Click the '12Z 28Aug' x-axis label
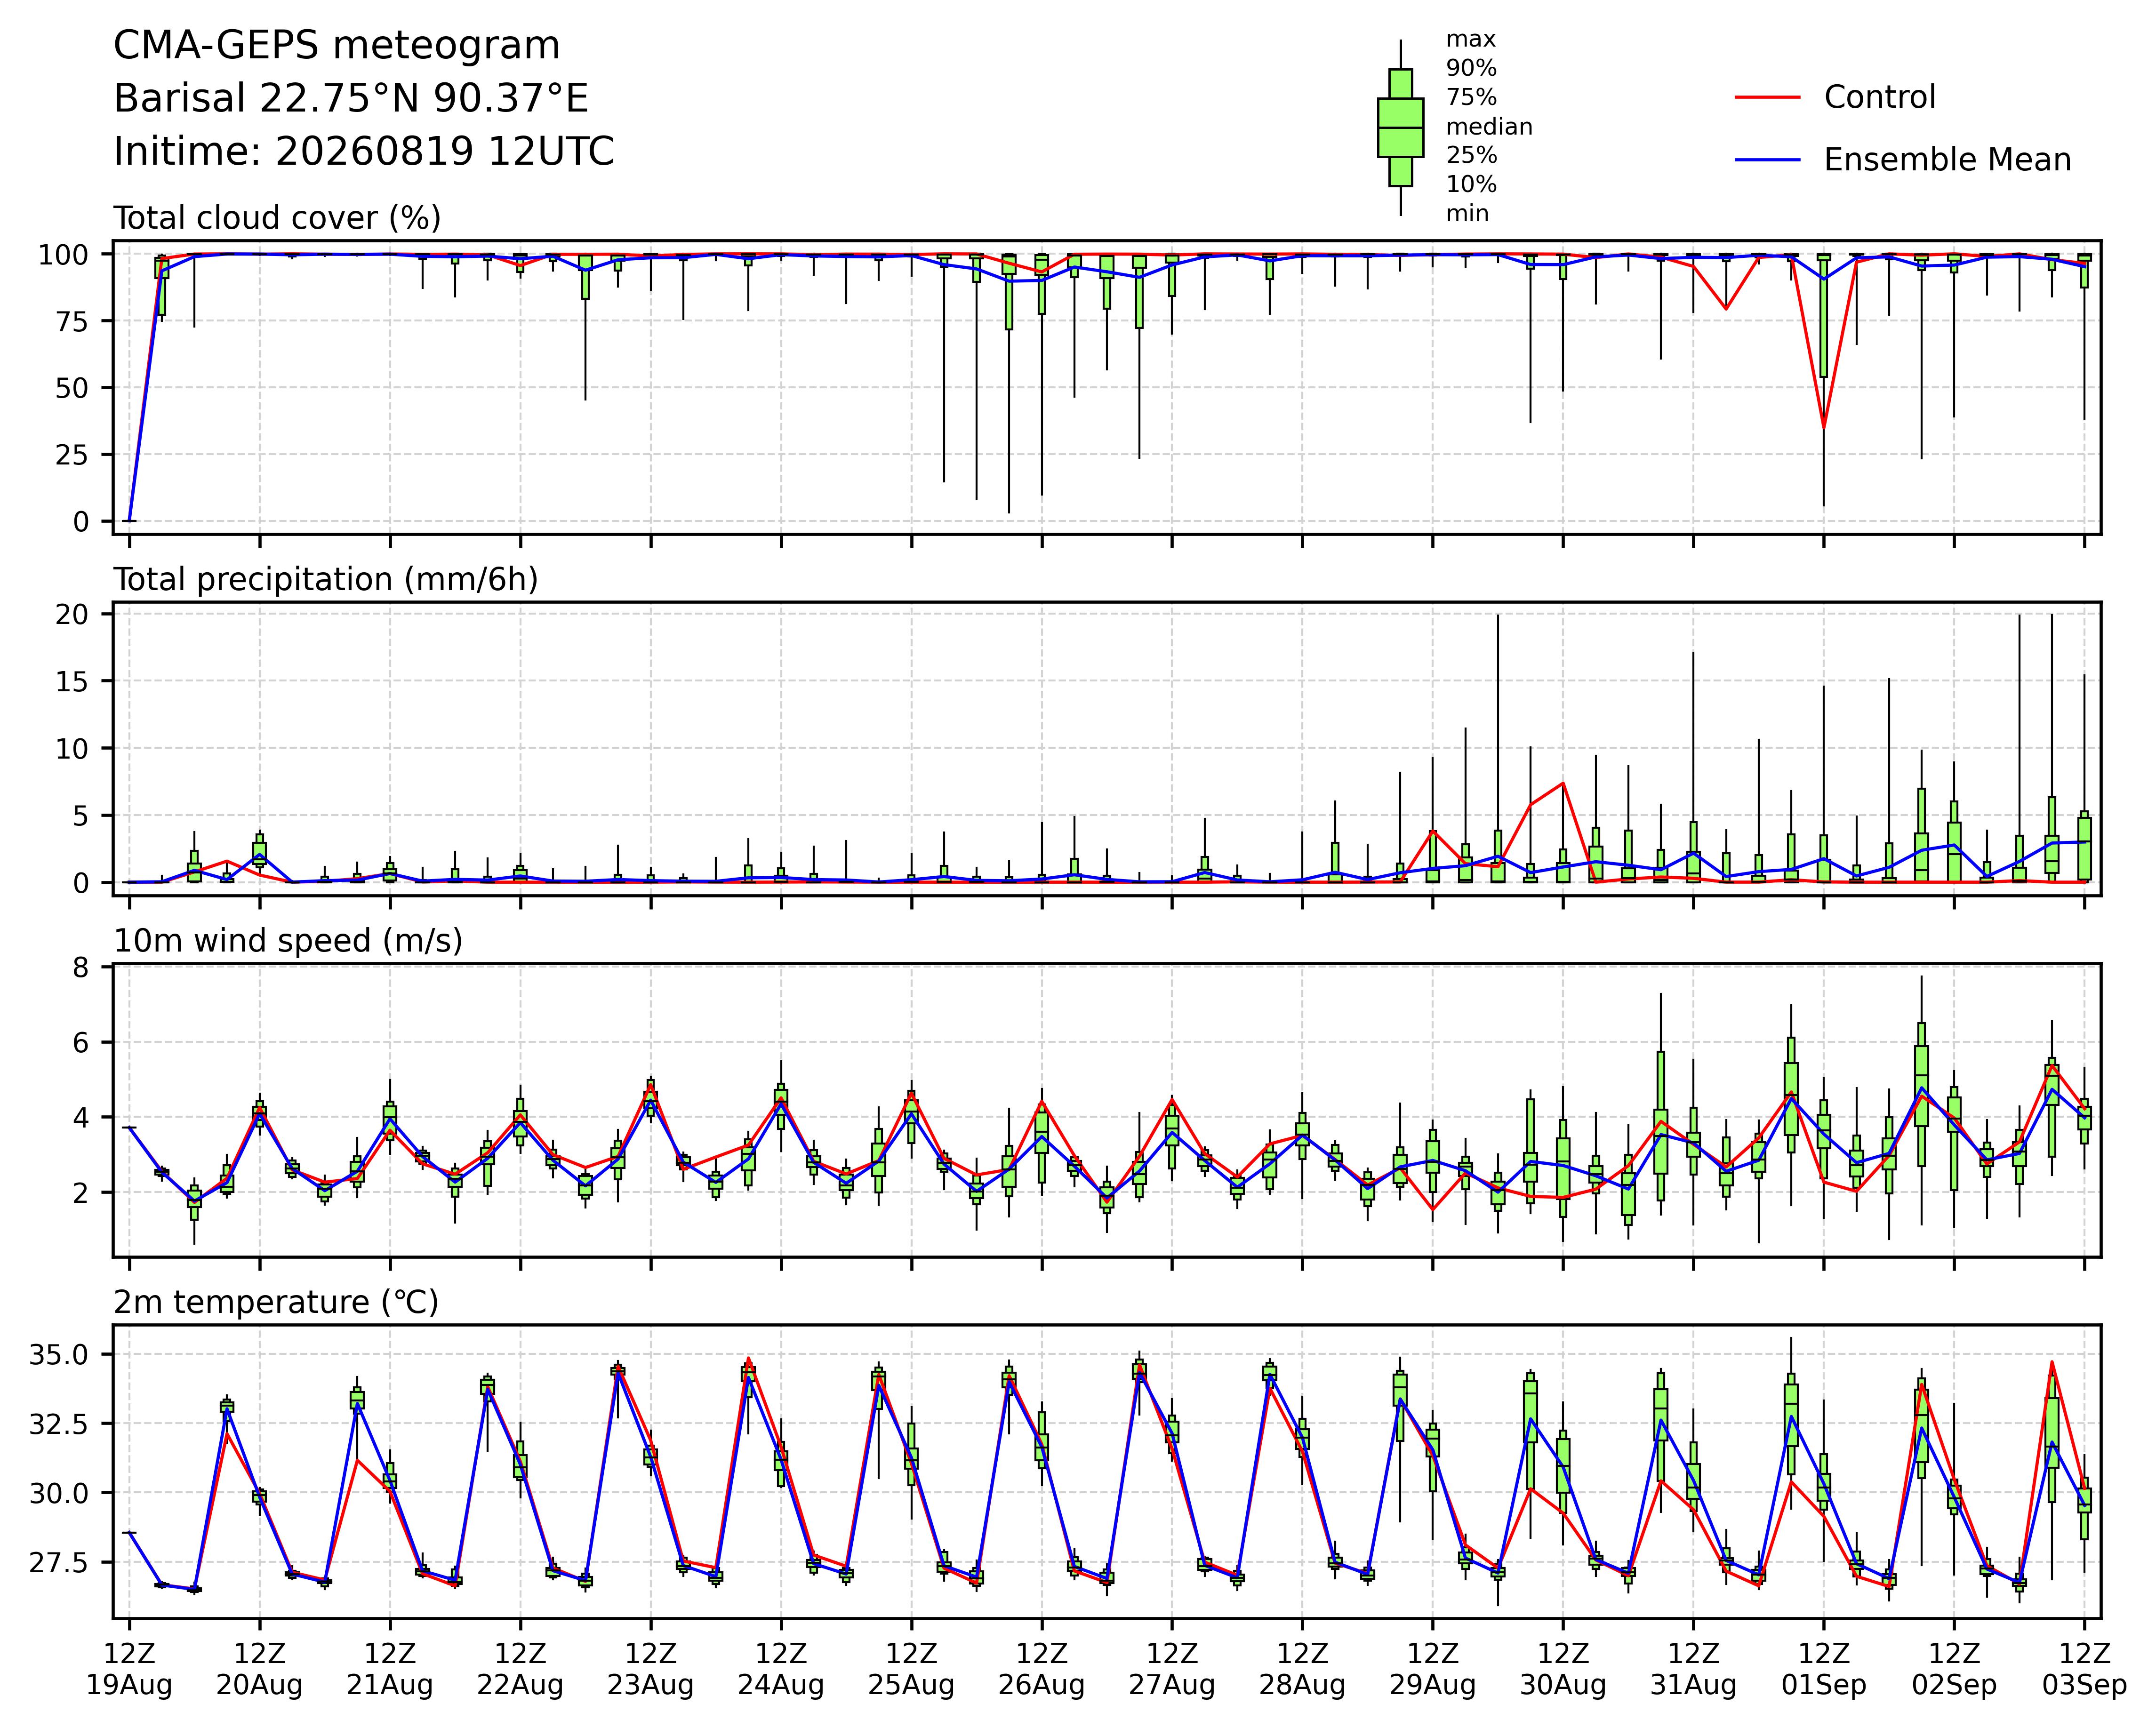Viewport: 2156px width, 1728px height. coord(1302,1670)
